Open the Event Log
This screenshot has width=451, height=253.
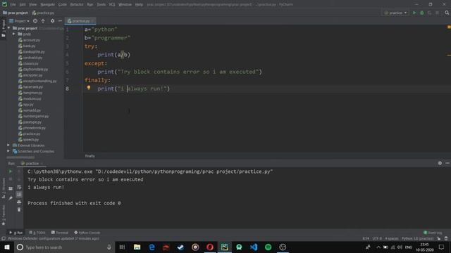433,233
